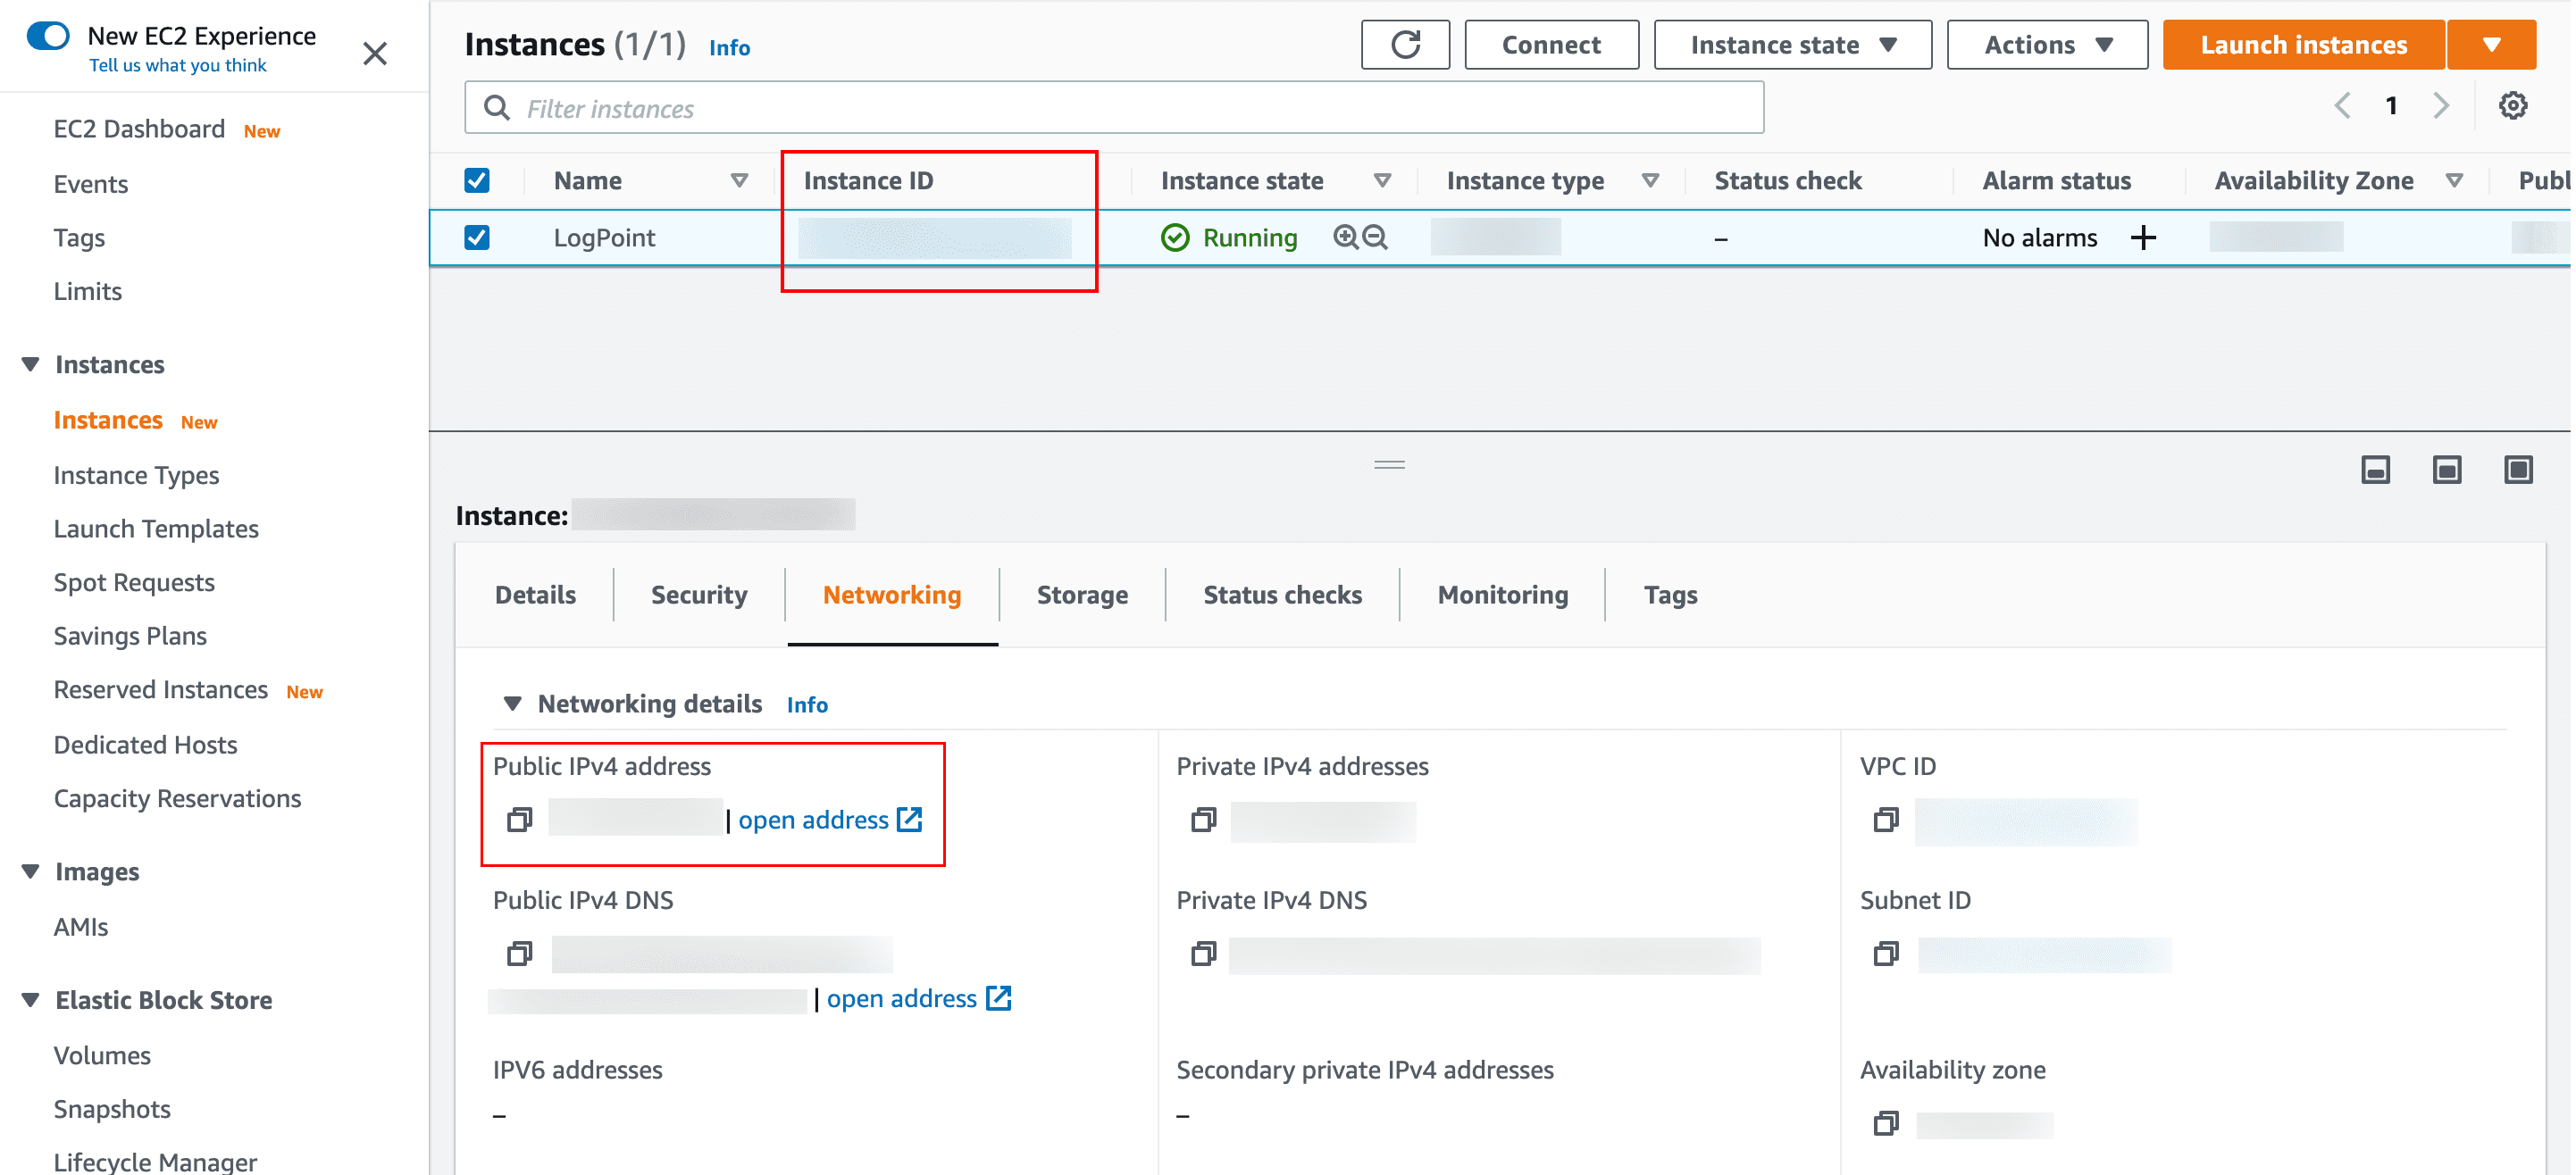
Task: Click the Connect button
Action: point(1551,44)
